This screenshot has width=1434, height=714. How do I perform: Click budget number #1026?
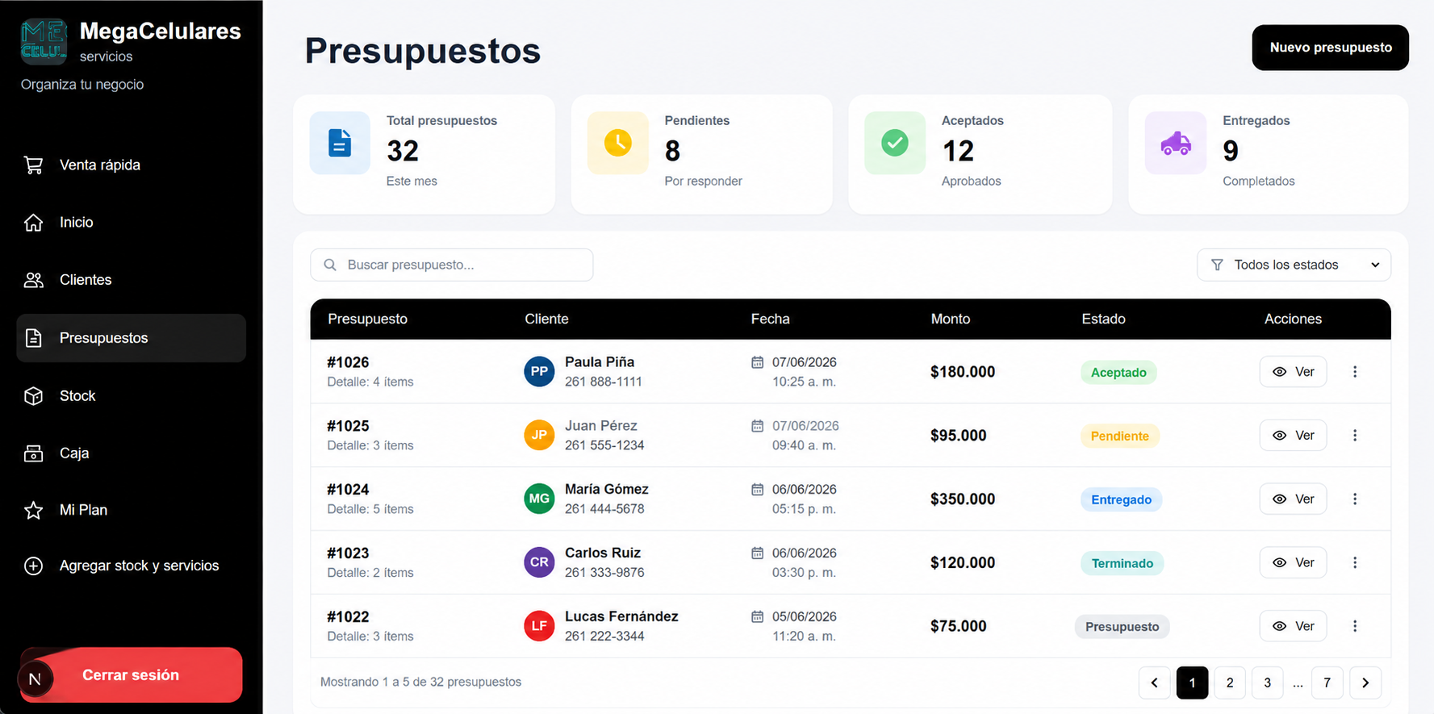click(x=348, y=362)
